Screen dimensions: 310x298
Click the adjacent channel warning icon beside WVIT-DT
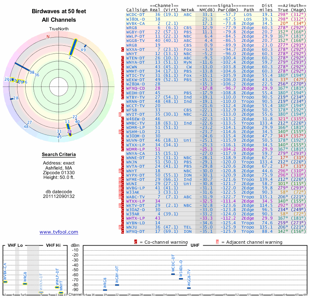(x=120, y=114)
